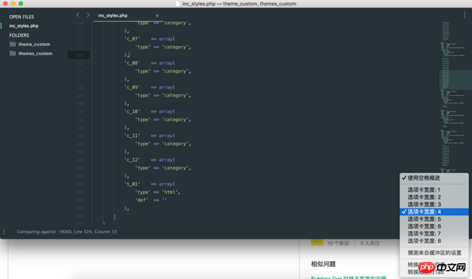Open inc_styles.php under Open Files
Screen dimensions: 472x279
(24, 26)
